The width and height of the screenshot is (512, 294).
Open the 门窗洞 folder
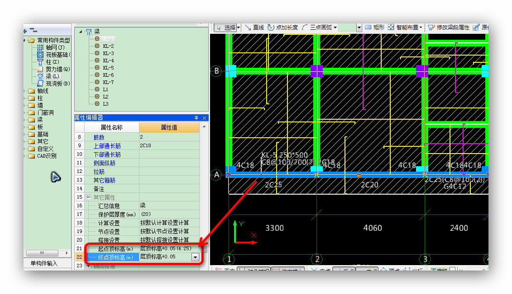(x=41, y=112)
